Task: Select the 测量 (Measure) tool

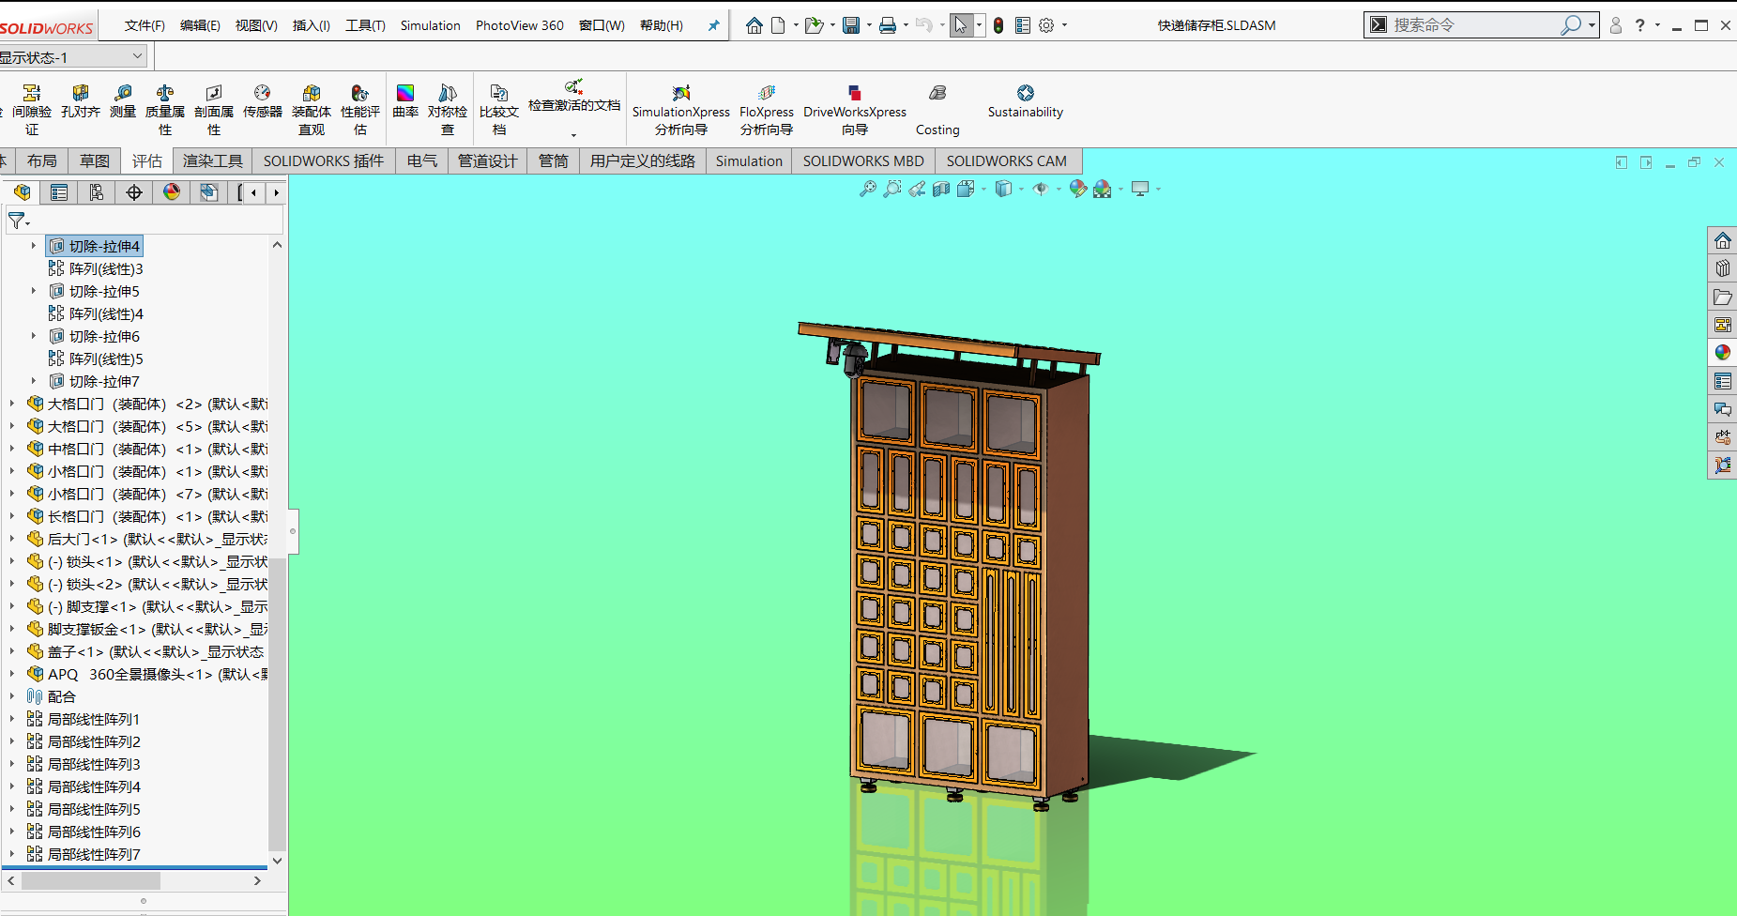Action: (121, 105)
